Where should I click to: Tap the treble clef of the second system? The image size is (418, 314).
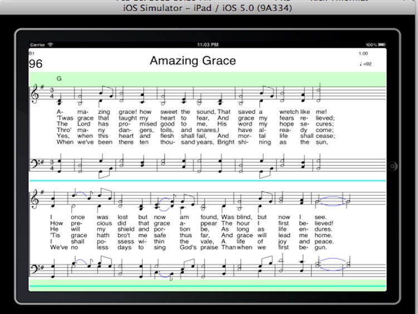click(x=35, y=200)
